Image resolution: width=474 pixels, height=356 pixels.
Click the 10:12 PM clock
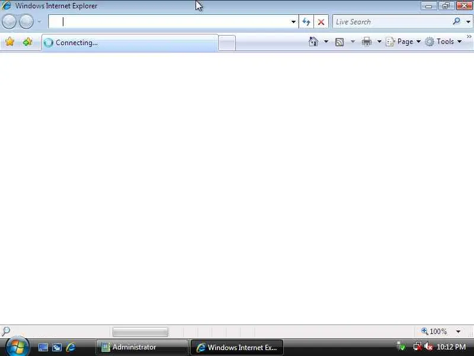point(451,347)
